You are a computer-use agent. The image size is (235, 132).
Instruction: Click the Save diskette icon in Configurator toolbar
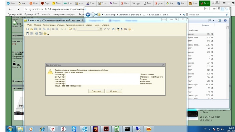coord(35,29)
